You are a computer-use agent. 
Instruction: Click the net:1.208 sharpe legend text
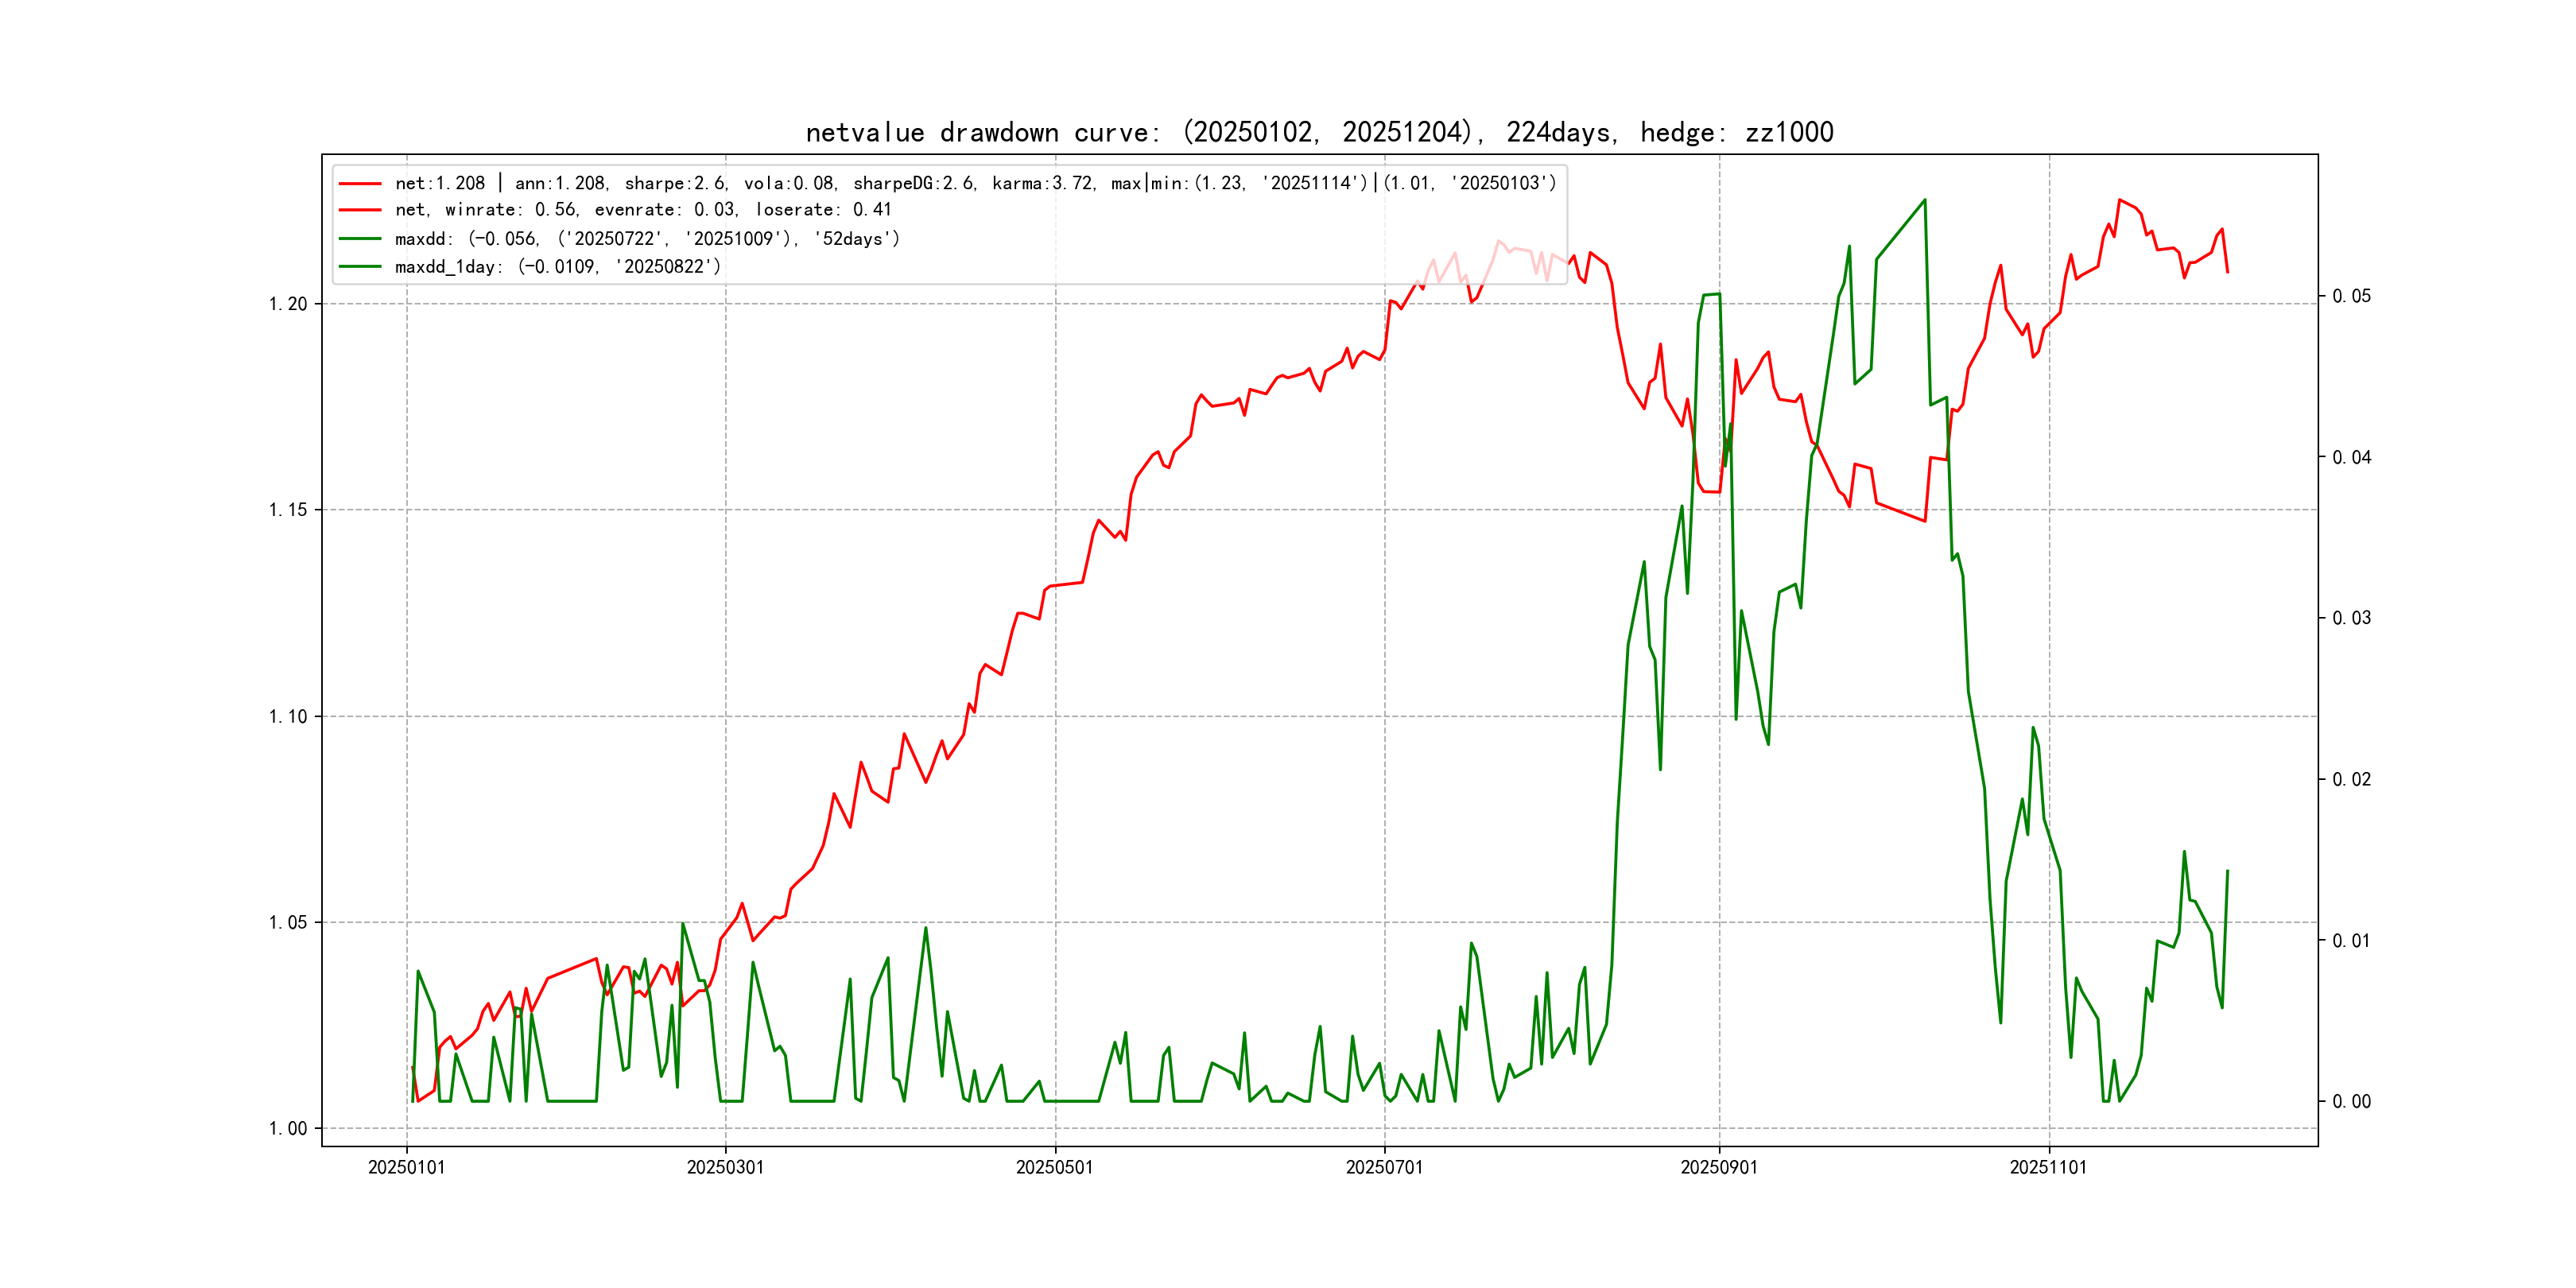(x=975, y=184)
